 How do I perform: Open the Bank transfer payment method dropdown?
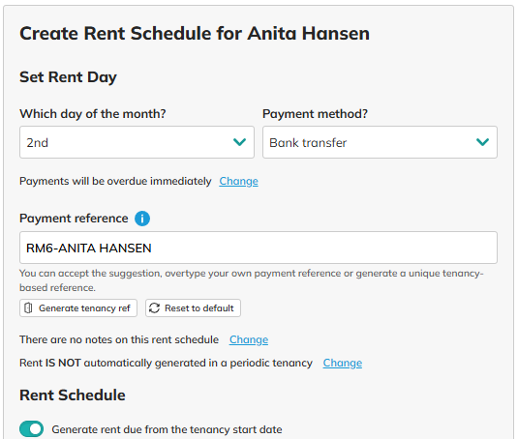tap(380, 142)
